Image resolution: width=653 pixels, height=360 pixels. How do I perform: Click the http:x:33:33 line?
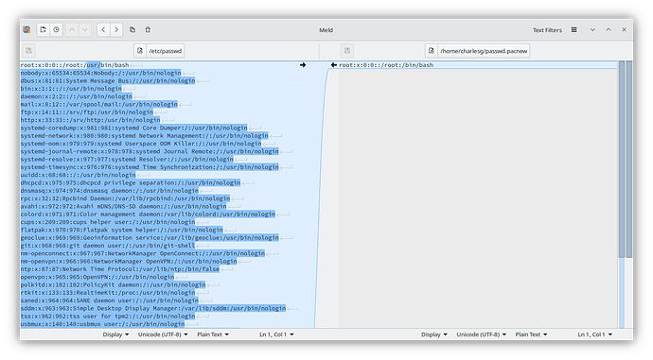(x=90, y=120)
